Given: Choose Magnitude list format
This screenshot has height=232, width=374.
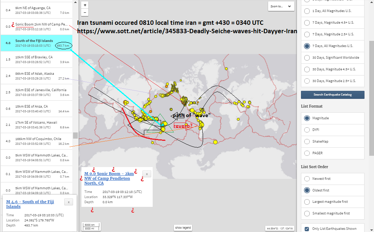Looking at the screenshot, I should 332,118.
